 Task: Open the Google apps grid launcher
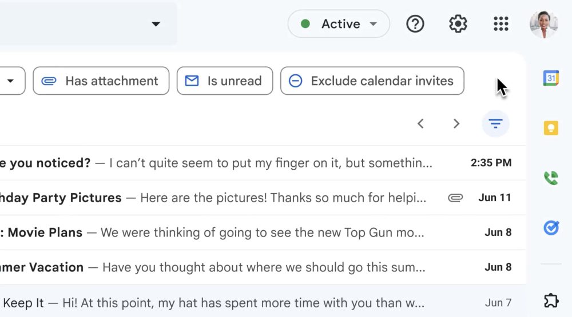500,24
